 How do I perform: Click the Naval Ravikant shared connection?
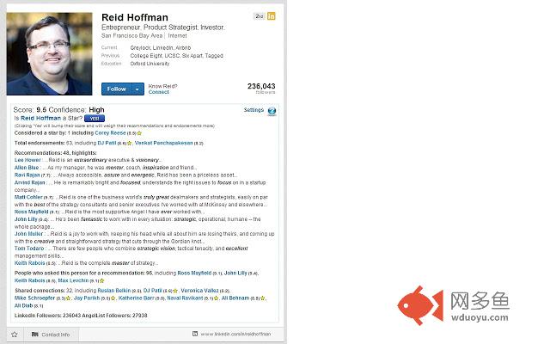click(x=183, y=298)
